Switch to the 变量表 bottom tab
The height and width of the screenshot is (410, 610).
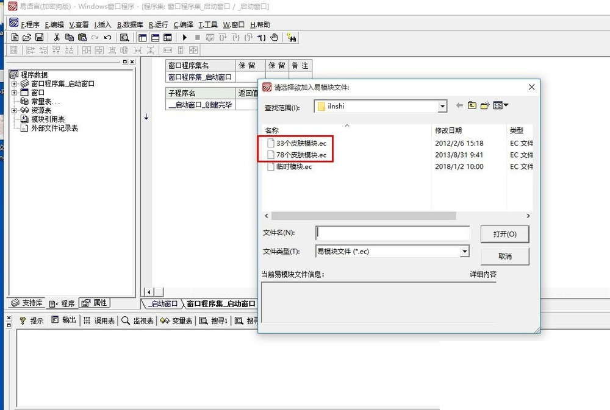point(176,320)
